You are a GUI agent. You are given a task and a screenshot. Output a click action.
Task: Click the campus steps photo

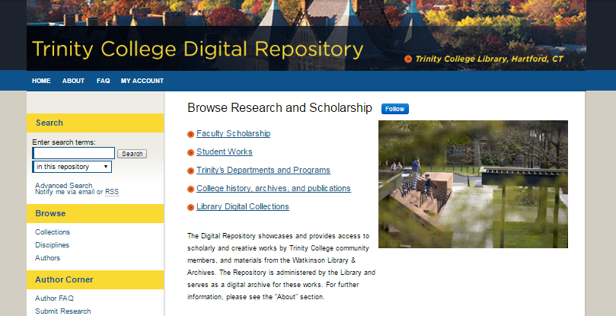coord(473,184)
